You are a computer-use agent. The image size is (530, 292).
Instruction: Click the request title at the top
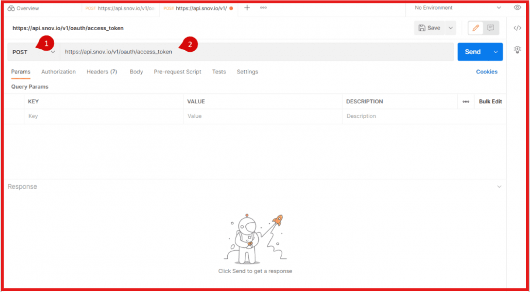68,28
